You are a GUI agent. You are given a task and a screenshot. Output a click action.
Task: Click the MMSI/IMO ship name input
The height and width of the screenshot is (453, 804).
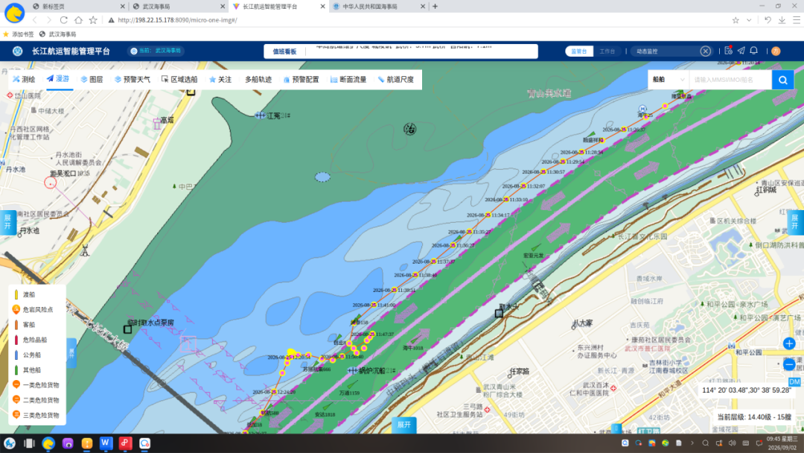click(x=730, y=80)
